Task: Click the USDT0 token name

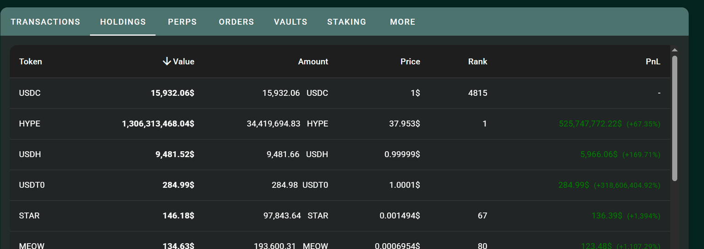Action: [x=32, y=185]
